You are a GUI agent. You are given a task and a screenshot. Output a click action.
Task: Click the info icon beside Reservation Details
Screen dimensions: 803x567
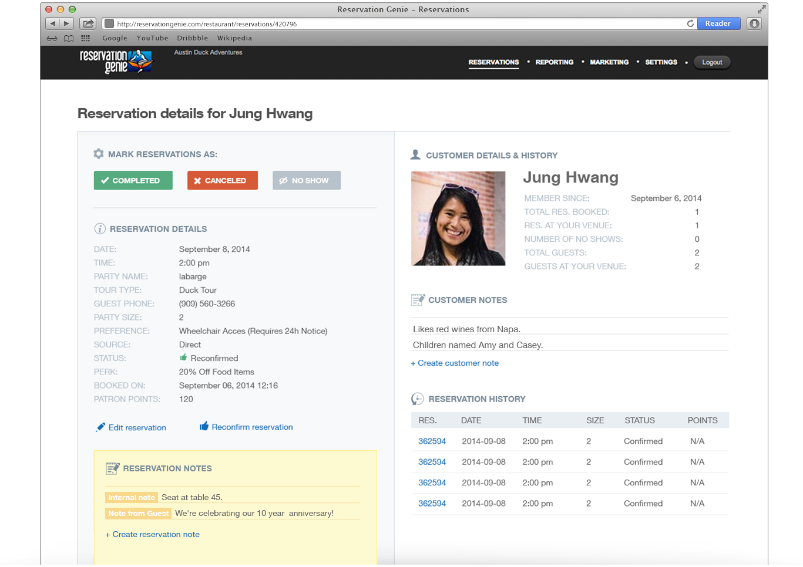100,229
